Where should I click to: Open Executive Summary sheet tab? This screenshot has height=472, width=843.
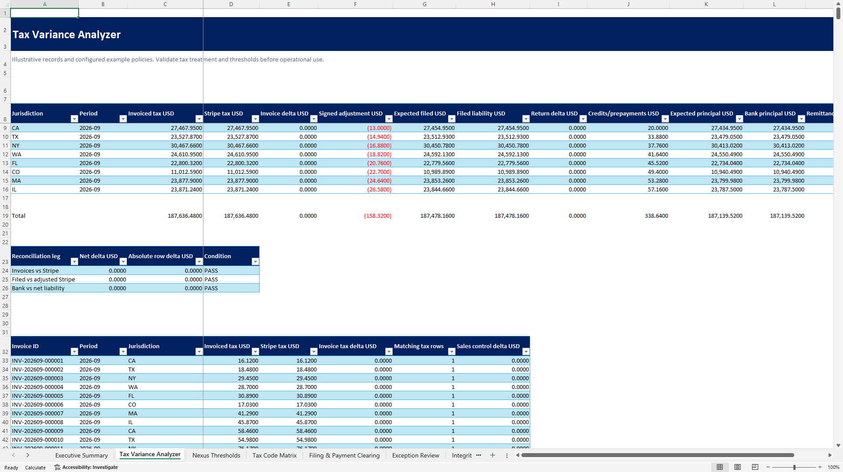pos(81,455)
